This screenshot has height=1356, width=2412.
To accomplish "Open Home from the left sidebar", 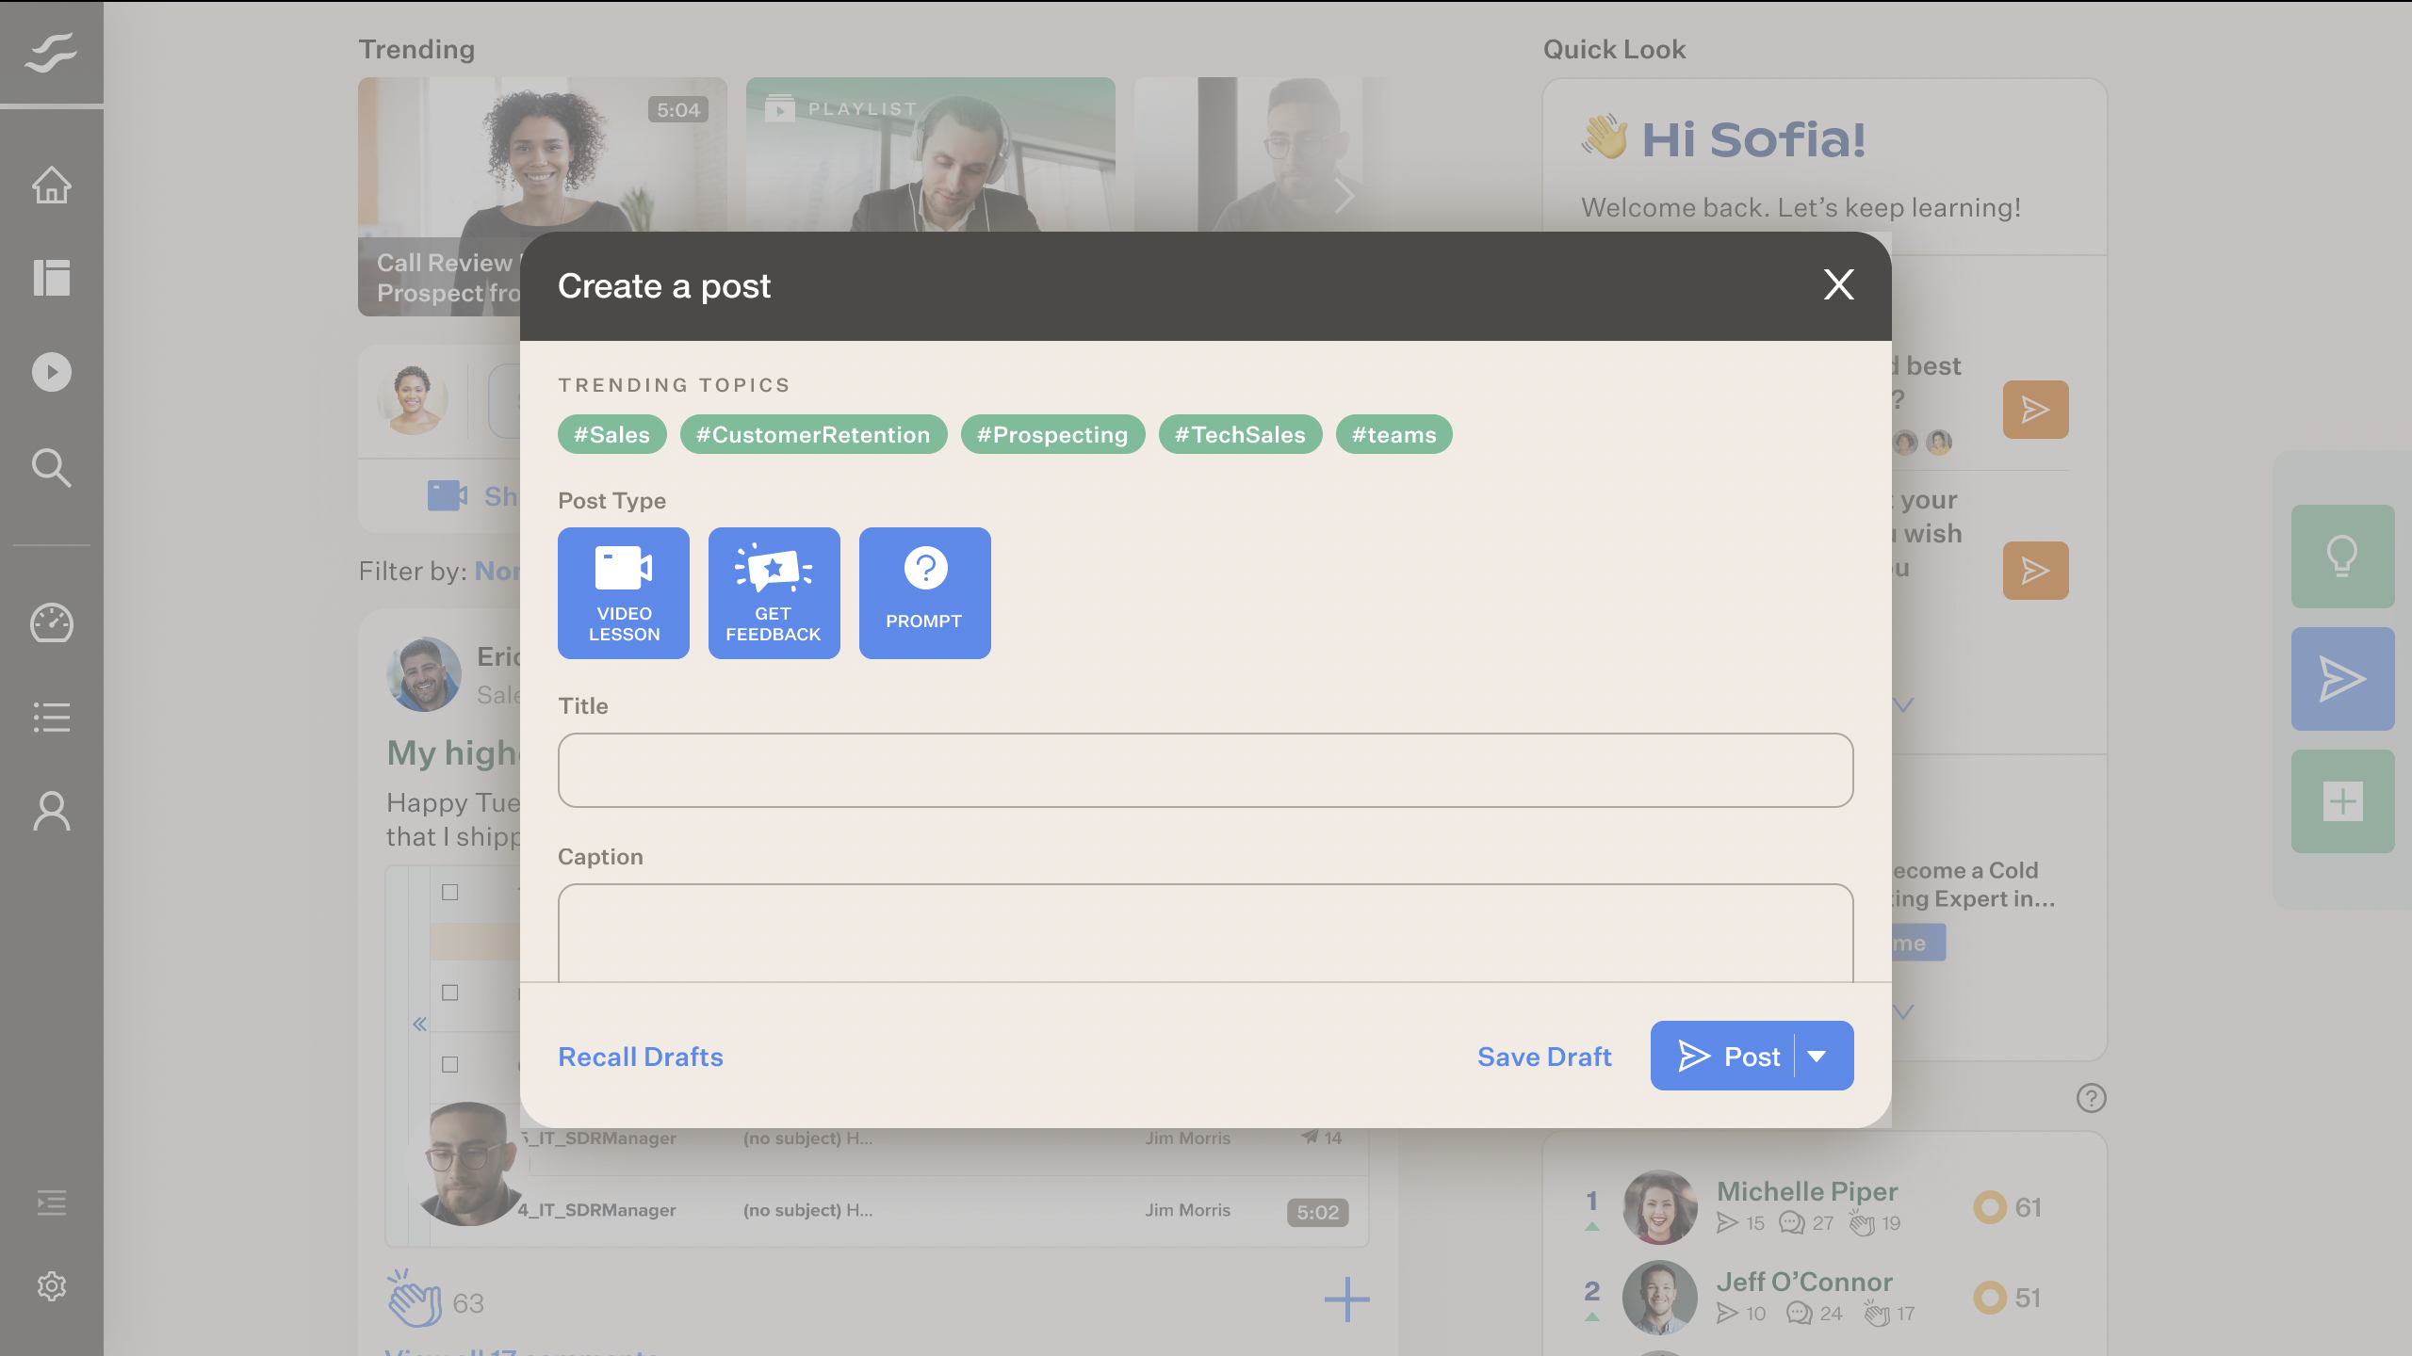I will coord(52,186).
